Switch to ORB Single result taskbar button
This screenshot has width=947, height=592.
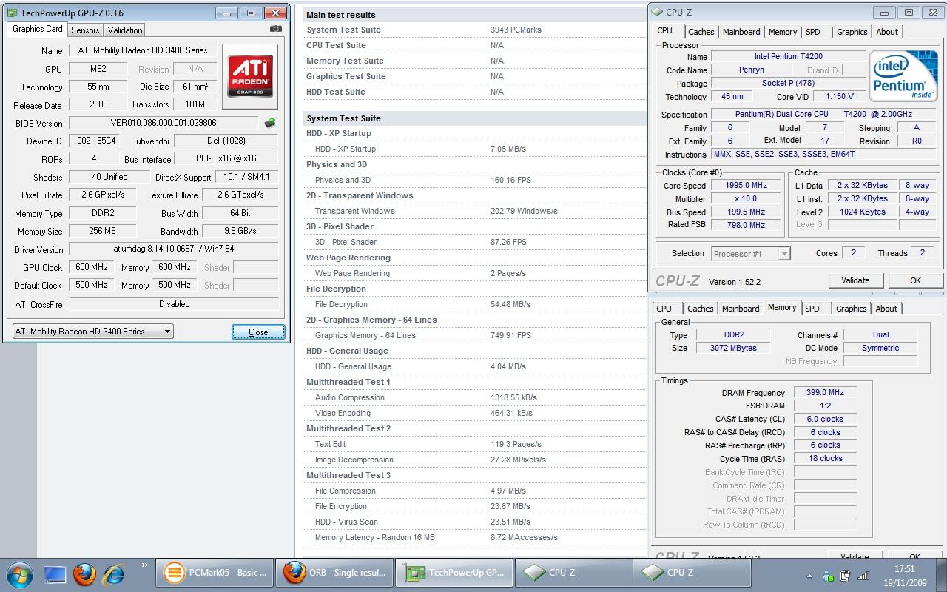(334, 573)
